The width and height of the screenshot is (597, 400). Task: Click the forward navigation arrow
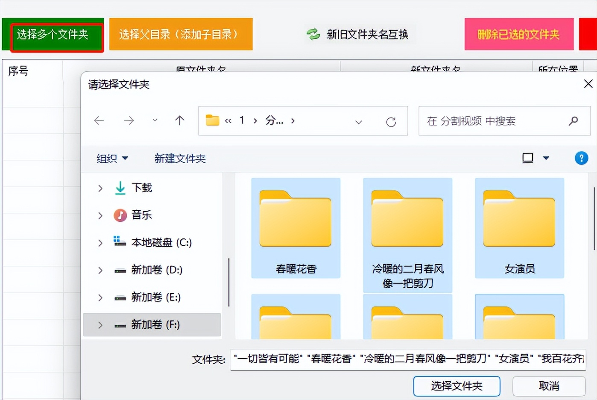129,121
